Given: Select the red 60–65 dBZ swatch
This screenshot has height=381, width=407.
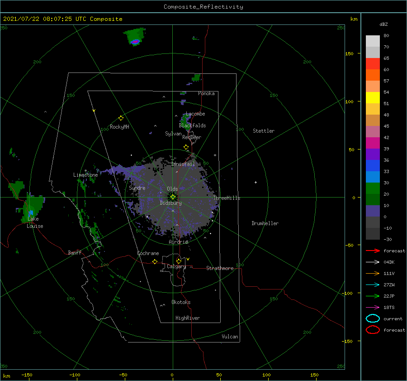Looking at the screenshot, I should coord(373,64).
